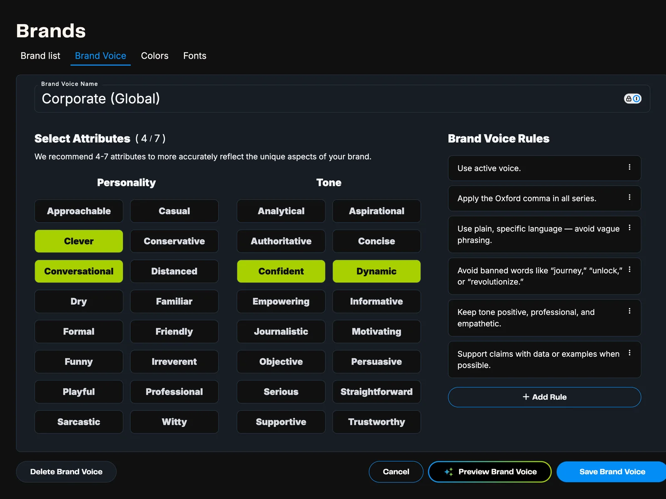Image resolution: width=666 pixels, height=499 pixels.
Task: Click Add Rule button
Action: [544, 397]
